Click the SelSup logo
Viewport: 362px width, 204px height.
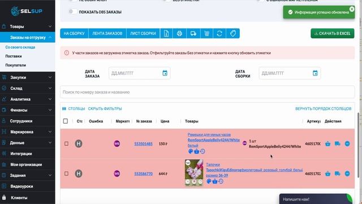(27, 11)
